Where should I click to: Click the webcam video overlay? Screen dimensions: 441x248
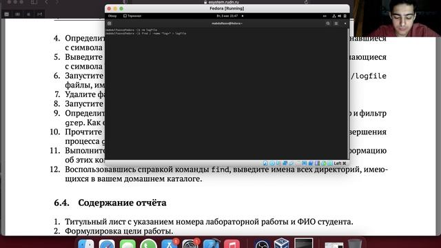(397, 19)
